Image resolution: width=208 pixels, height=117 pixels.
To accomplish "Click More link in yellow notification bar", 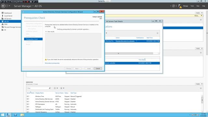I will [x=196, y=16].
